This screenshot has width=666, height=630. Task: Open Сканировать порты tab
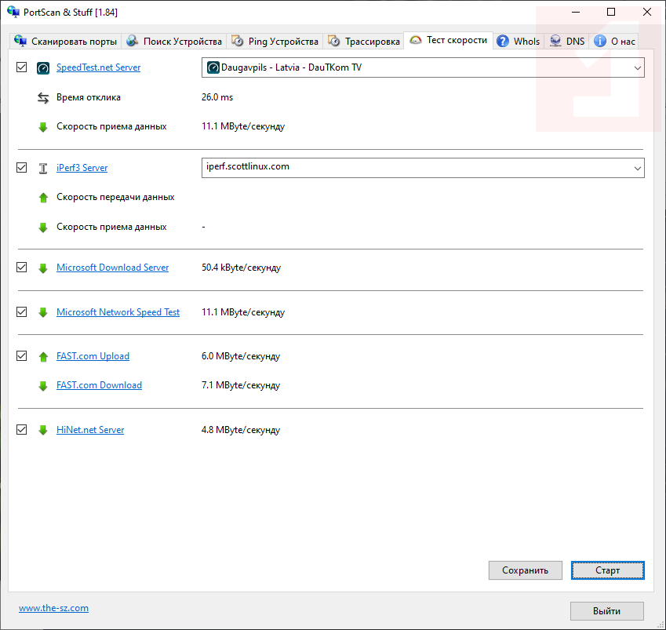[65, 42]
